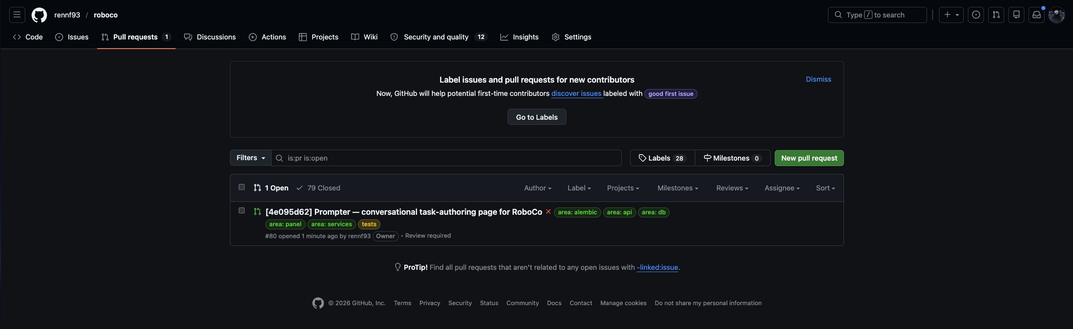Screen dimensions: 1073x329
Task: Open the Wiki tab
Action: coord(364,37)
